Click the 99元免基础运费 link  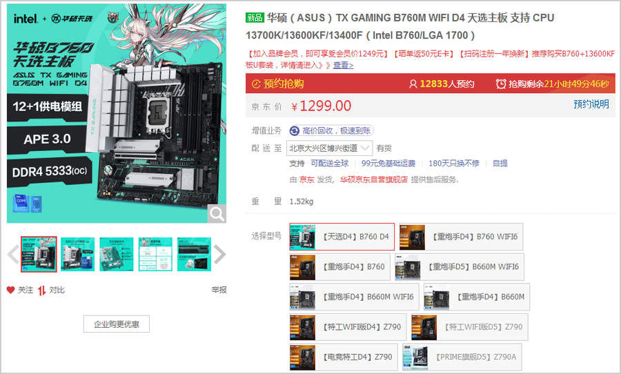388,164
